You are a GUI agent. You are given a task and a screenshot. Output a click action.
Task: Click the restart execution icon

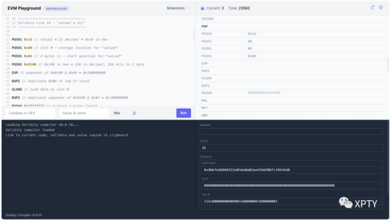(373, 7)
